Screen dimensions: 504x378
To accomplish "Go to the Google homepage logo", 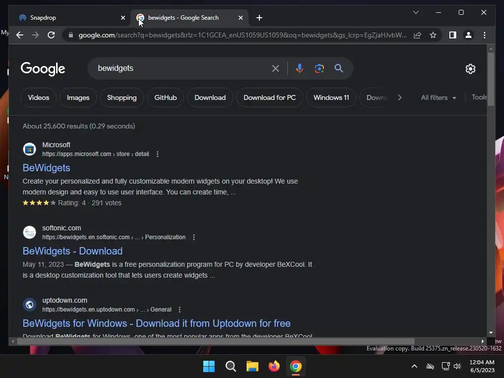I will point(43,69).
